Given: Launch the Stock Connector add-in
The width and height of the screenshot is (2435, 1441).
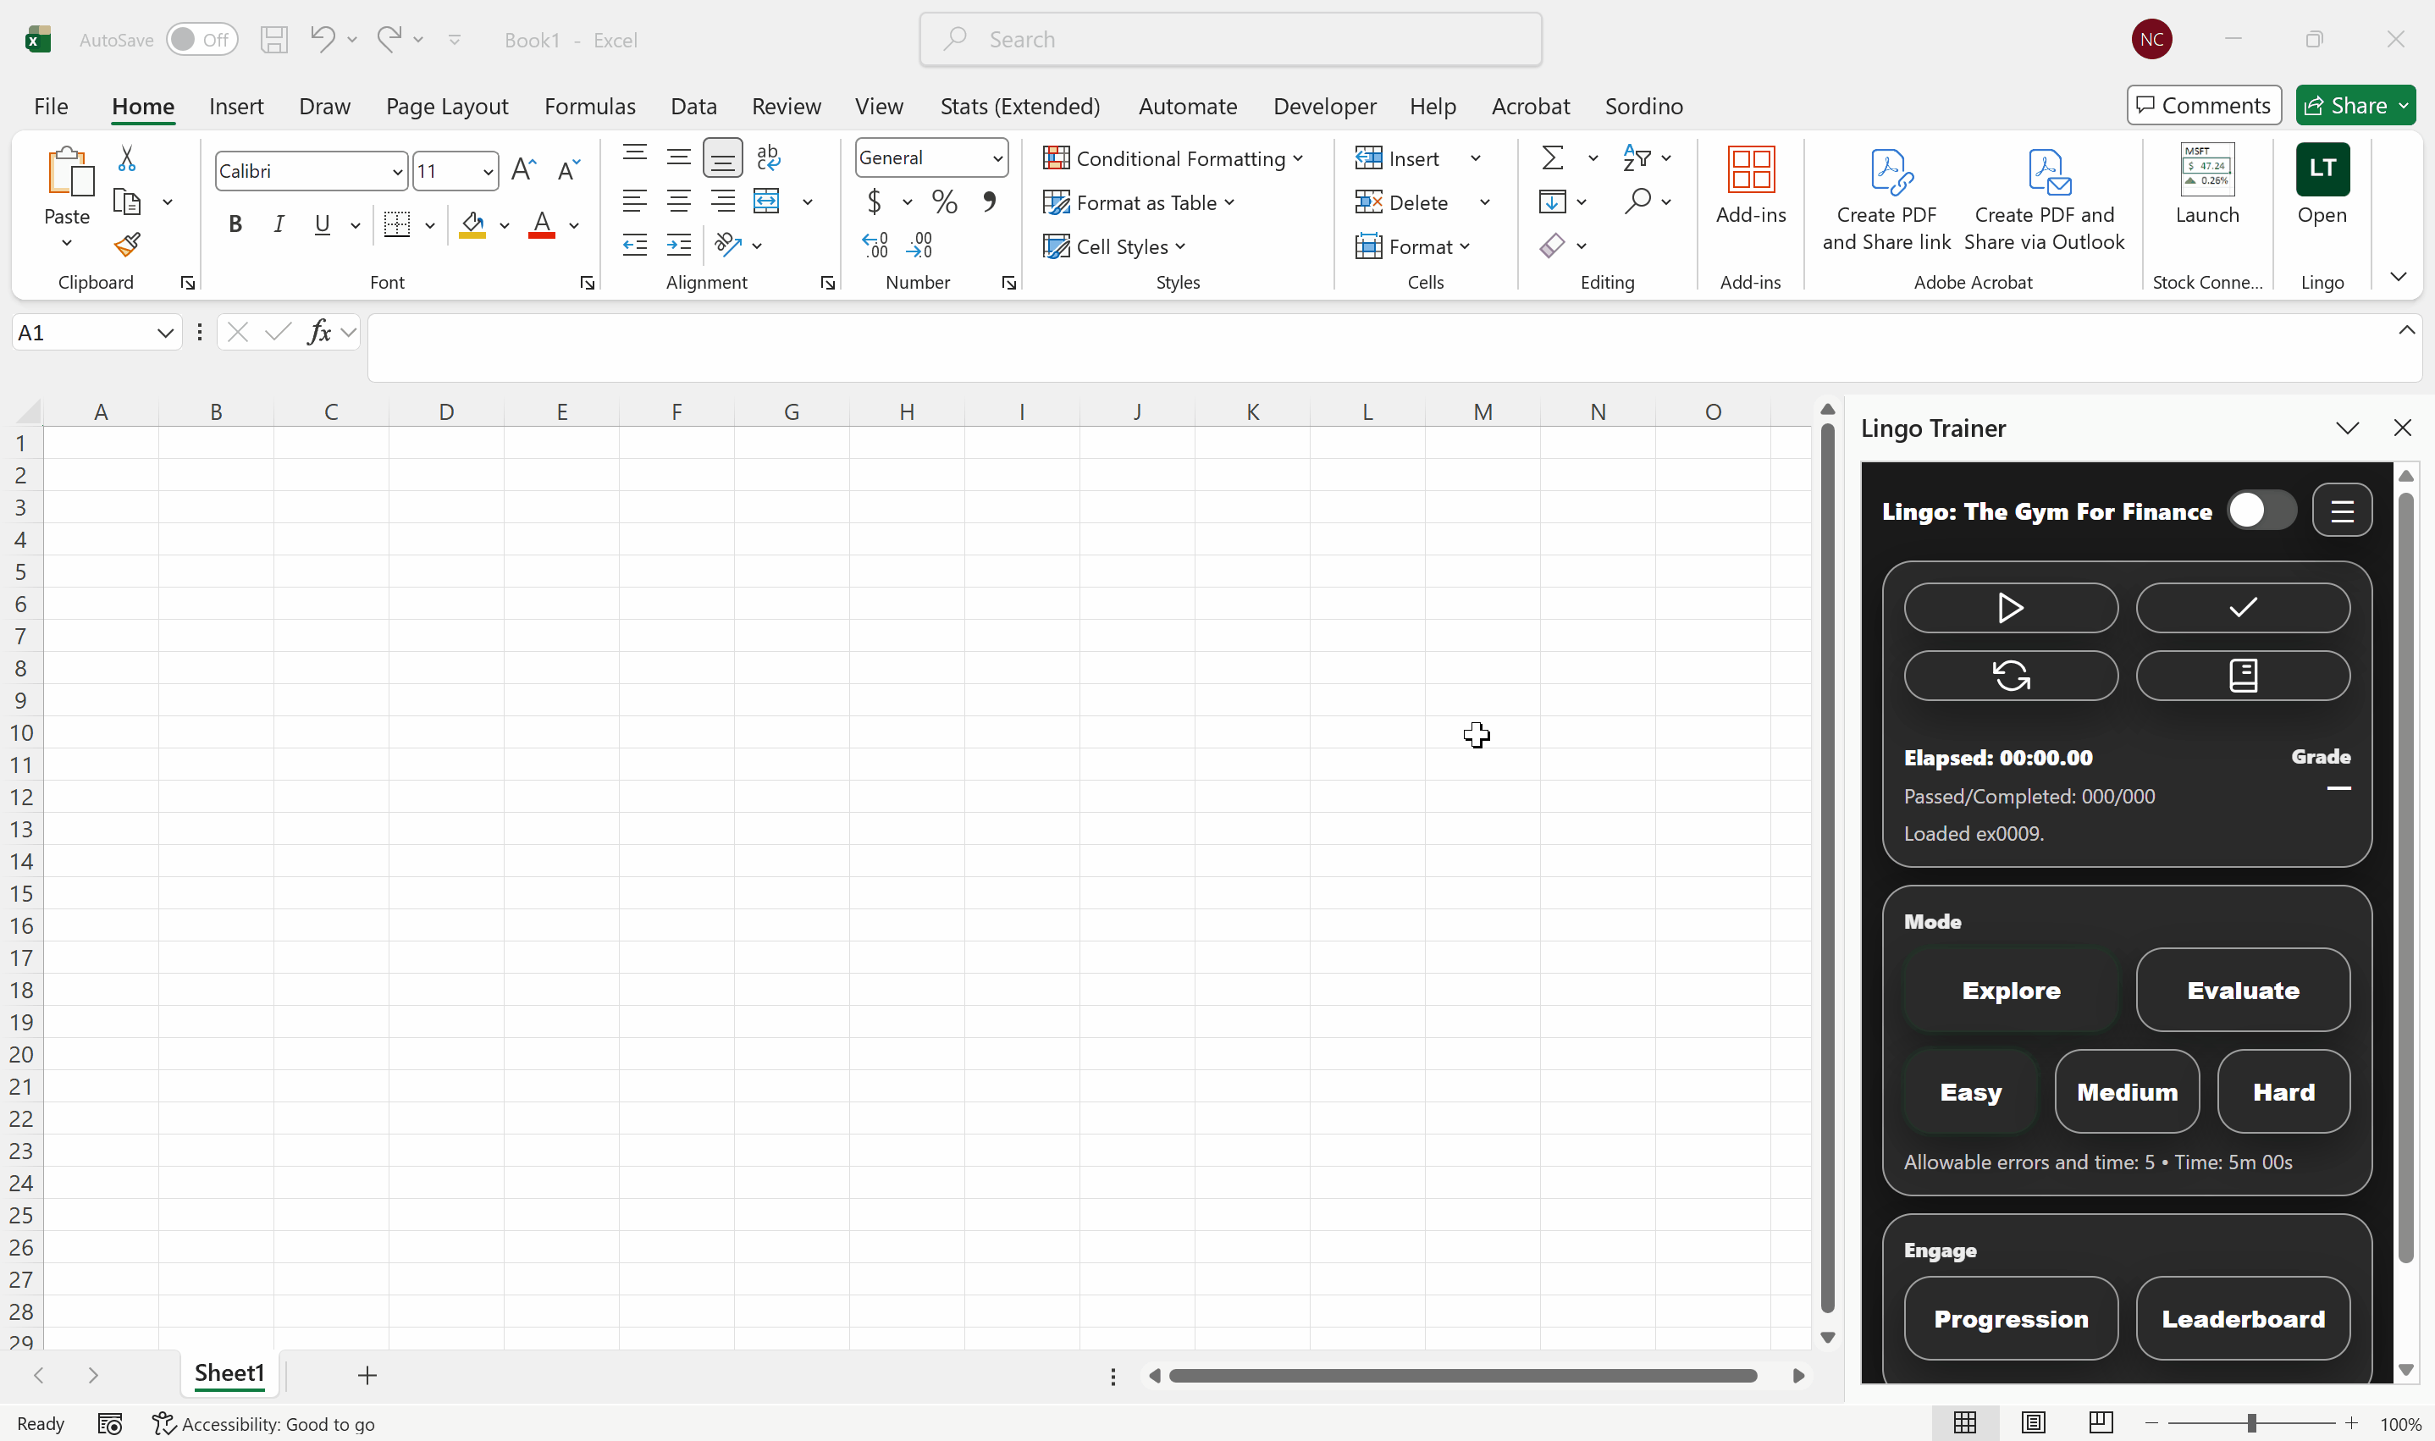Looking at the screenshot, I should (2207, 185).
